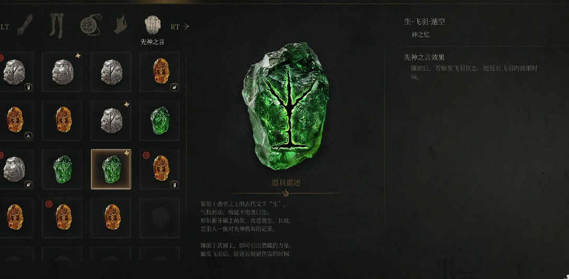Image resolution: width=569 pixels, height=279 pixels.
Task: Select the currently highlighted green rune slot
Action: coord(111,169)
